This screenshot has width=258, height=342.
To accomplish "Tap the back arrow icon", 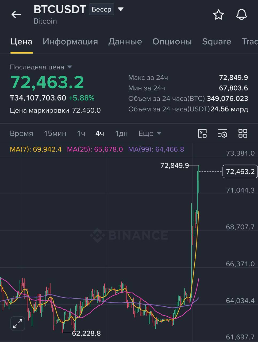I will click(x=16, y=14).
